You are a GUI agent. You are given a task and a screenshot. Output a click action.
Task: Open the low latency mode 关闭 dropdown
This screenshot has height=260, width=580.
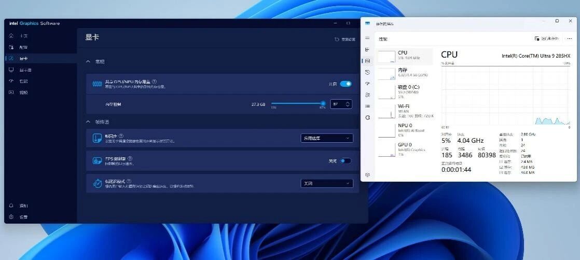click(327, 183)
